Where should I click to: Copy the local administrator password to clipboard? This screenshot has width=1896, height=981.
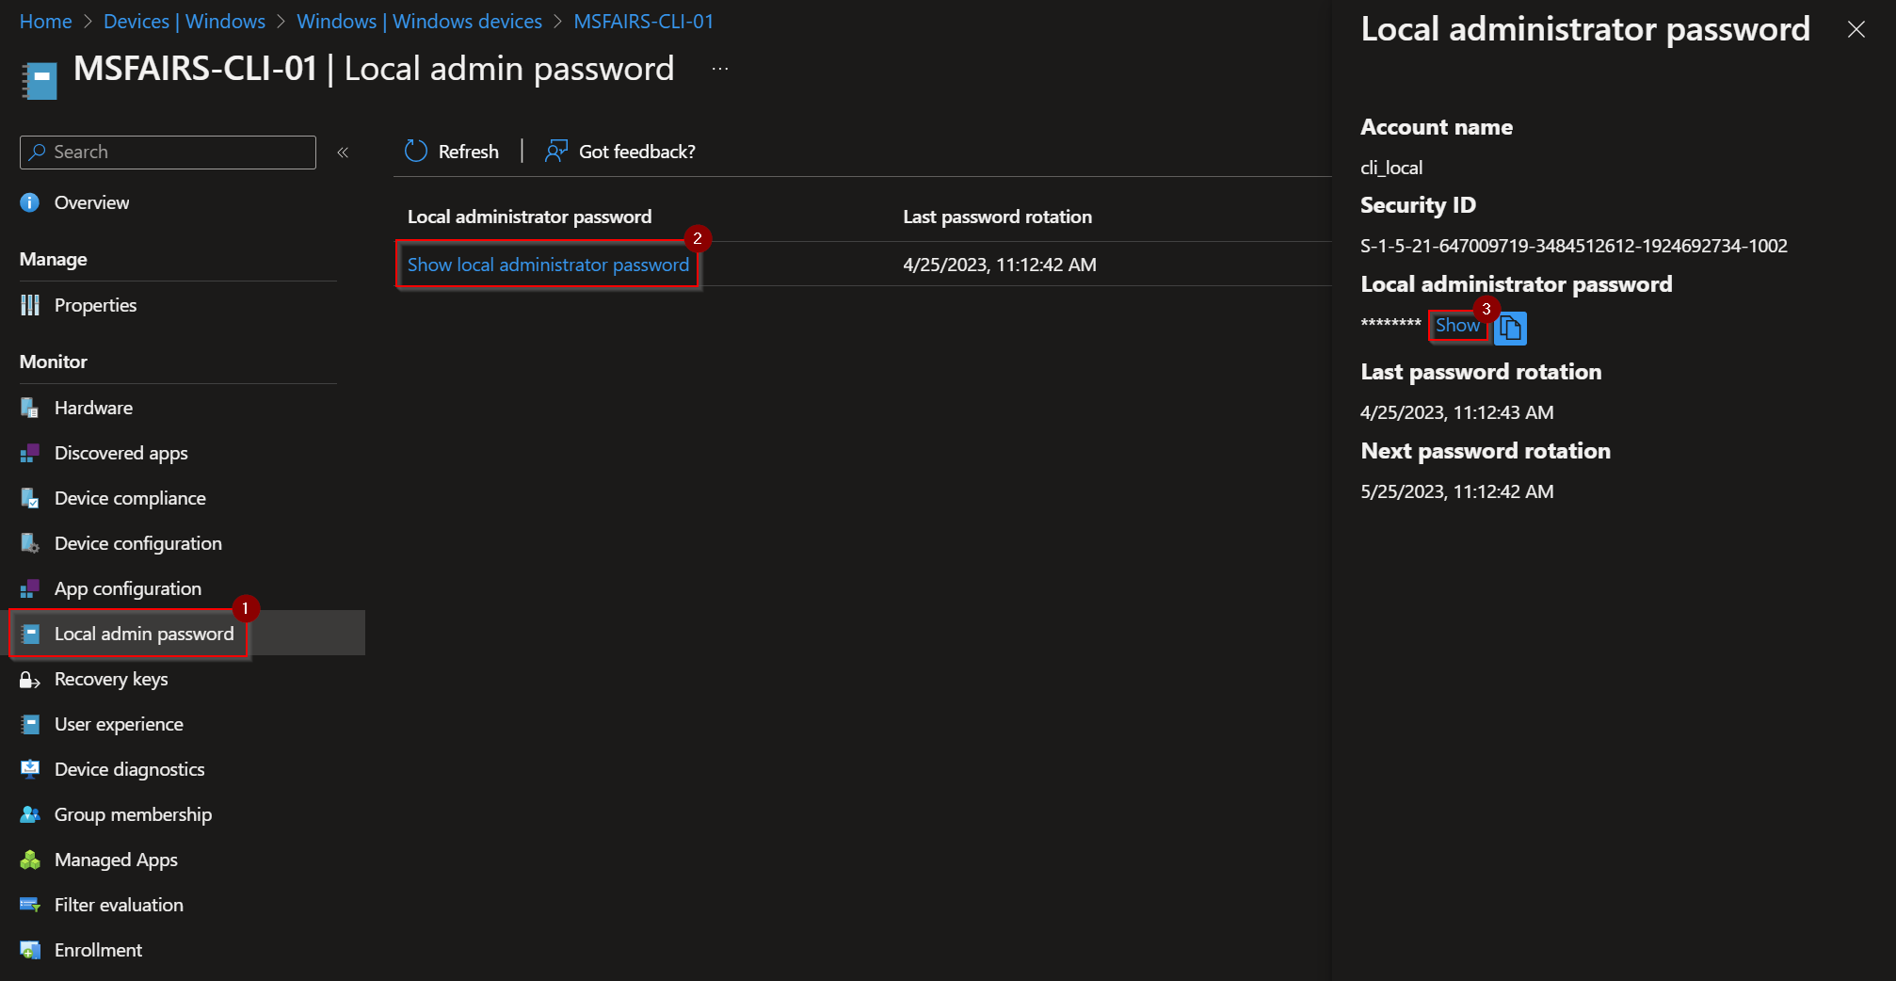[x=1510, y=328]
